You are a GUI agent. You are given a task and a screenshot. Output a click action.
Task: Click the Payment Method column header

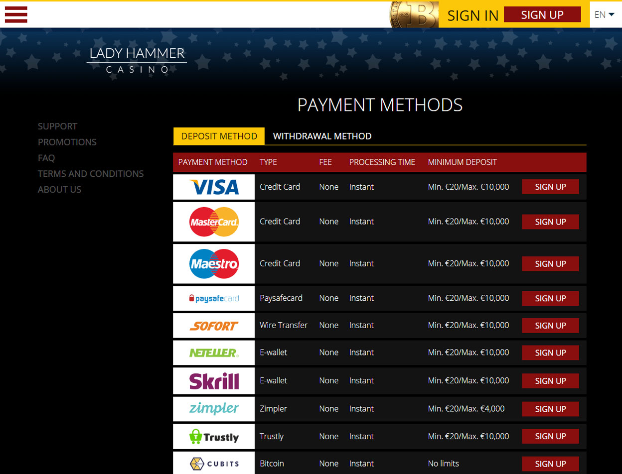point(213,162)
